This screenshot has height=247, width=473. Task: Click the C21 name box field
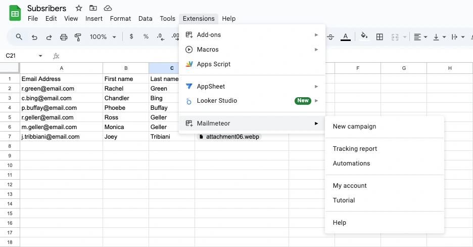click(20, 56)
